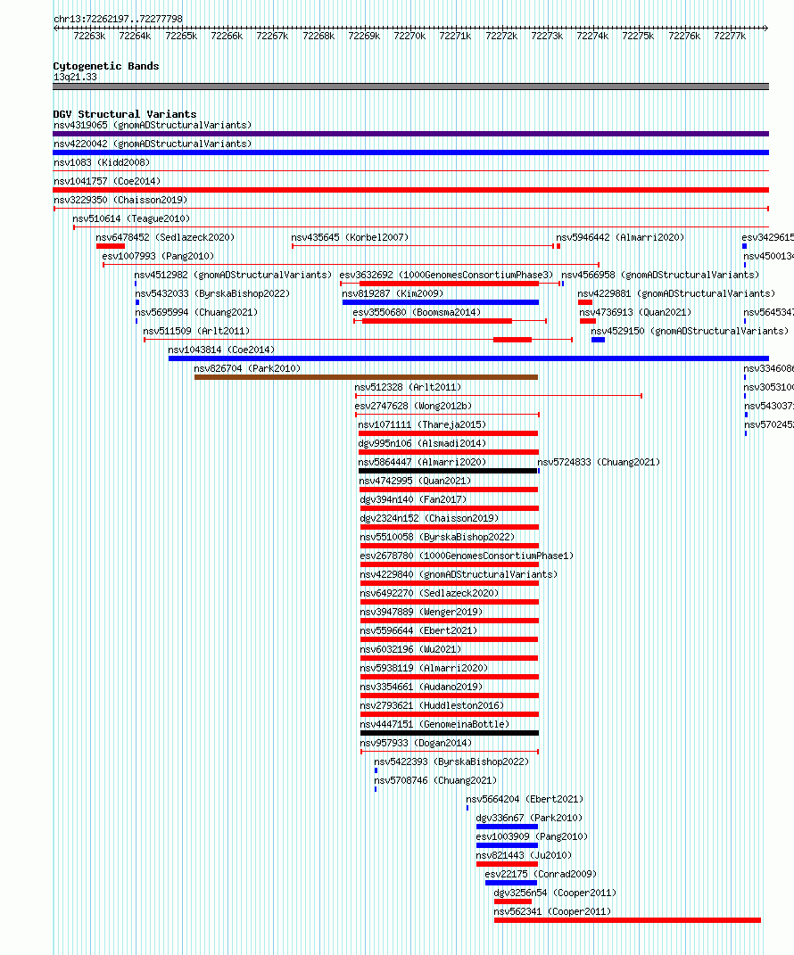This screenshot has width=794, height=955.
Task: Open variant nsv5510058 (ByrskaBishop2022)
Action: 437,537
